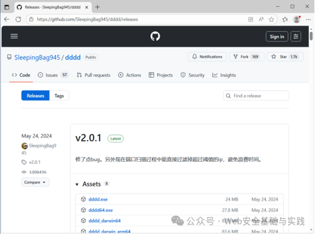This screenshot has width=315, height=234.
Task: Close the Releases browser tab
Action: pos(86,7)
